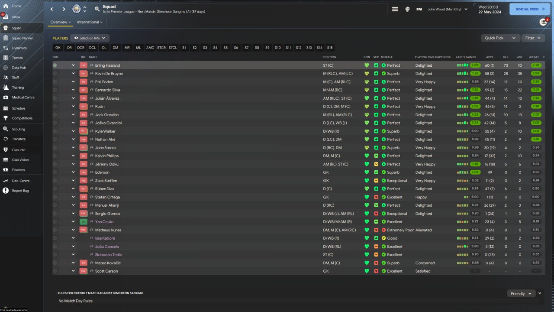Click the FM logo icon
The width and height of the screenshot is (554, 312).
pos(419,9)
